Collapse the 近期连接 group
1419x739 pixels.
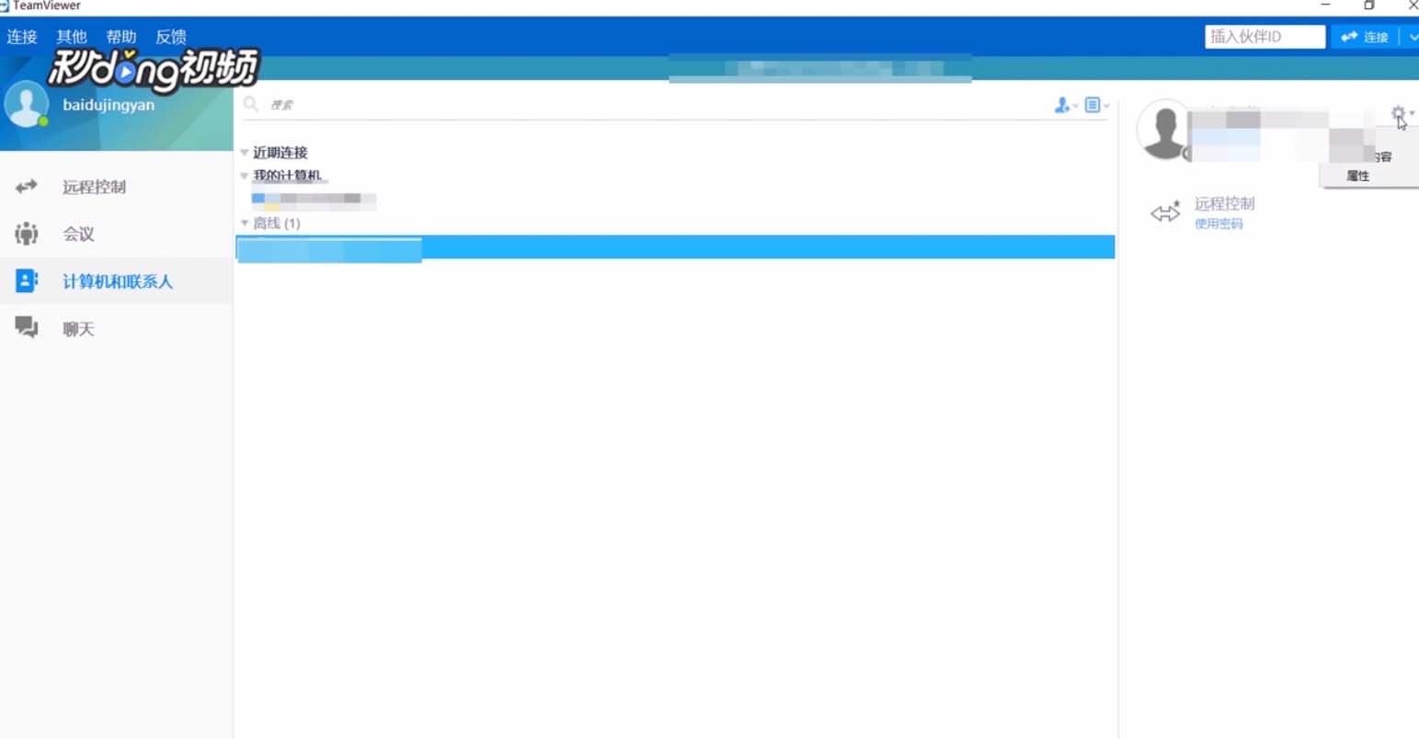coord(245,153)
